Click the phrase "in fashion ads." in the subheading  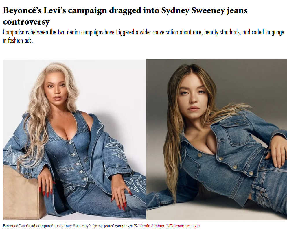[18, 40]
